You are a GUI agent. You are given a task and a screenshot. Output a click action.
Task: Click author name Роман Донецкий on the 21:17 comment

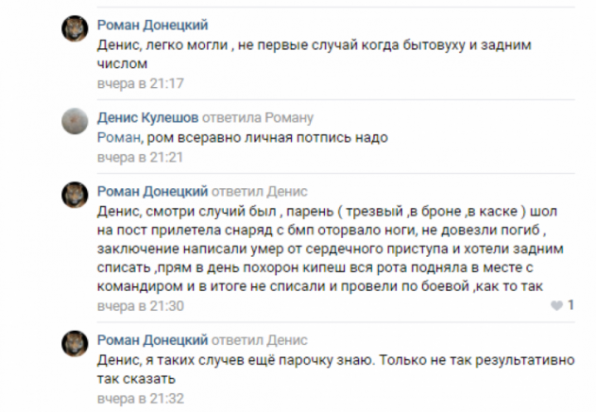click(153, 26)
